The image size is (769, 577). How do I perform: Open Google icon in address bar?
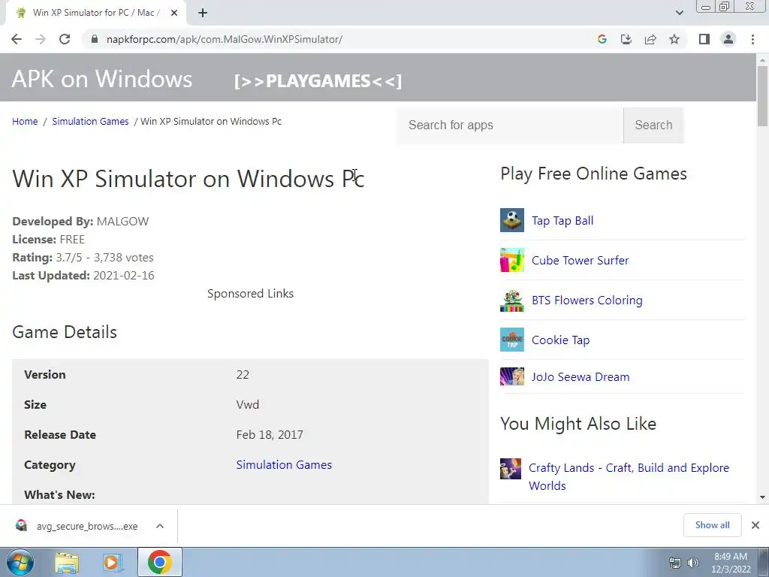point(602,39)
